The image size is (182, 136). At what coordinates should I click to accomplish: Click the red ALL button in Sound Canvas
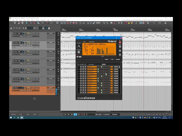(x=120, y=42)
